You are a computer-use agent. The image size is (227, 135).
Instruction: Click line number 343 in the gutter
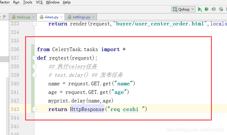[x=15, y=109]
